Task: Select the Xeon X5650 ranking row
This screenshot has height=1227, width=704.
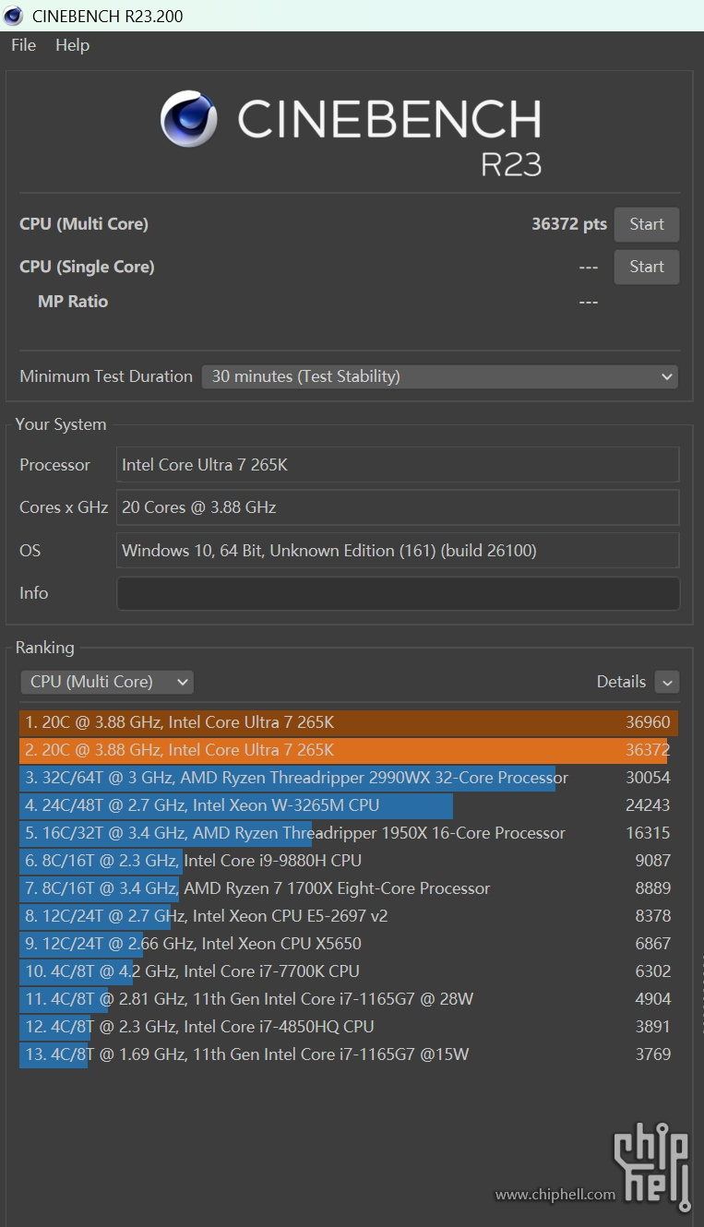Action: pos(349,944)
